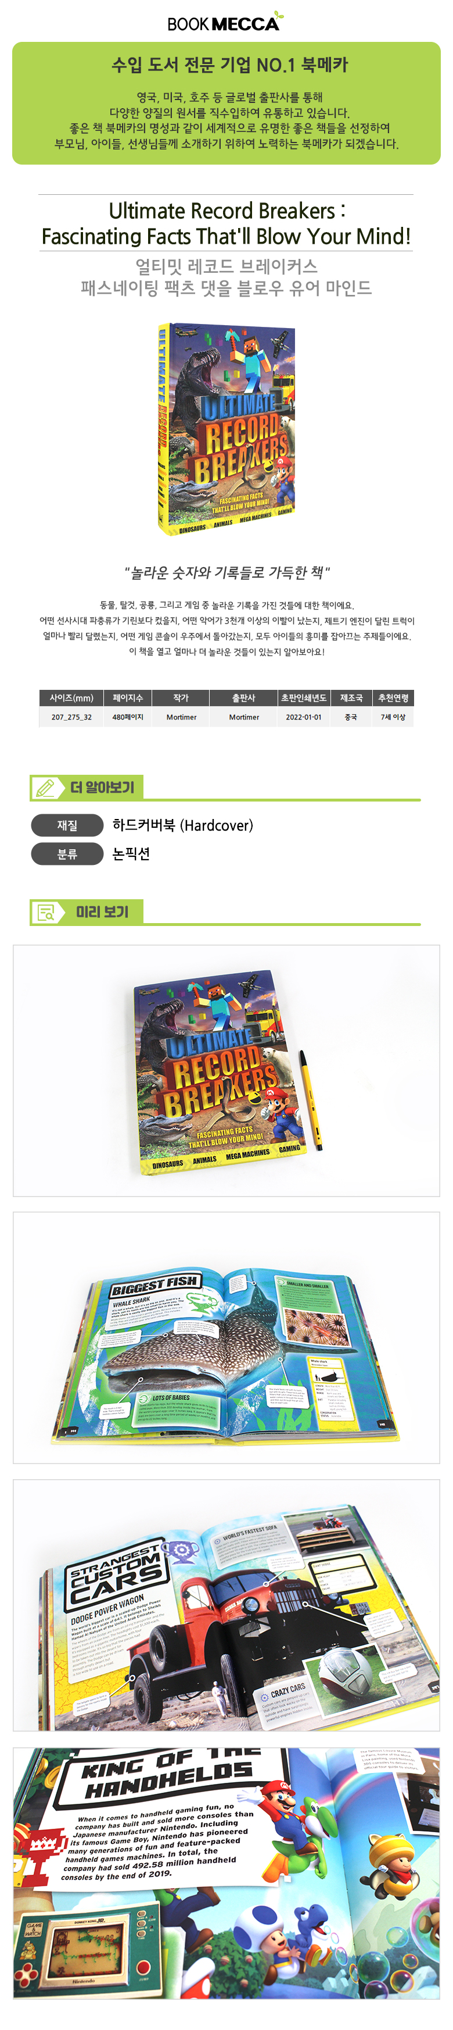View the Biggest Fish spread preview image
This screenshot has width=453, height=2030.
(x=227, y=1337)
